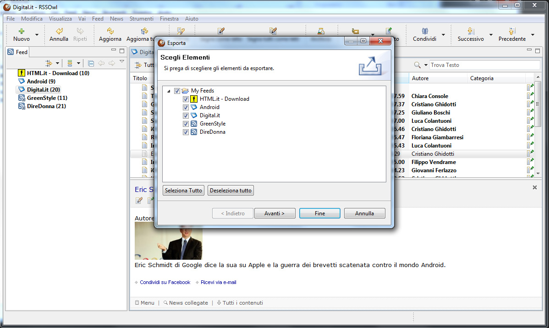Screen dimensions: 549x328
Task: Click the edit pencil icon in news preview
Action: pyautogui.click(x=139, y=200)
